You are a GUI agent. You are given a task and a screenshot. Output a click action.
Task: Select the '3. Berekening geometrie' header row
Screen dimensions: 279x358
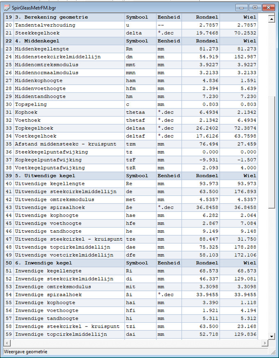click(131, 17)
